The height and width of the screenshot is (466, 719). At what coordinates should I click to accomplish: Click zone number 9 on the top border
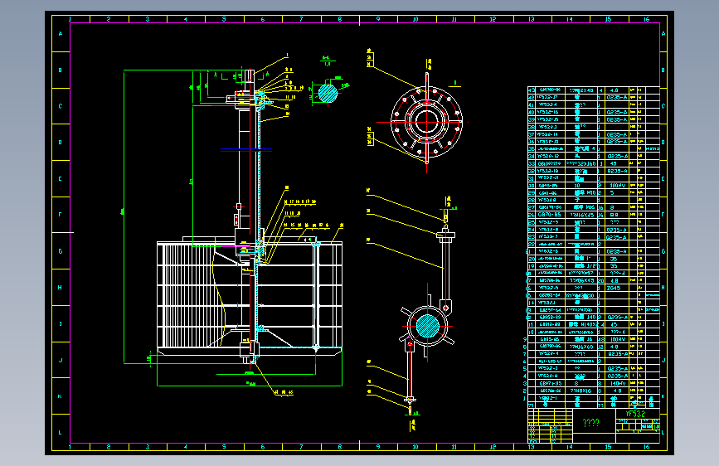tap(378, 19)
